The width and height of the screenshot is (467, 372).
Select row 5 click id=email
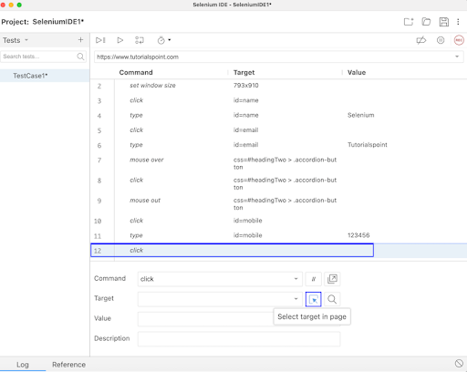[x=278, y=130]
